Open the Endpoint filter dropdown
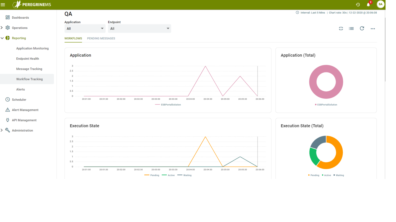The width and height of the screenshot is (396, 222). point(139,28)
